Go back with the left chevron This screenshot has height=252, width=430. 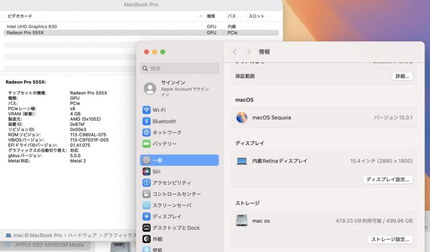click(234, 52)
